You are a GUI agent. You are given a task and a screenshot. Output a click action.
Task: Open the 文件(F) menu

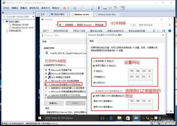pyautogui.click(x=6, y=8)
